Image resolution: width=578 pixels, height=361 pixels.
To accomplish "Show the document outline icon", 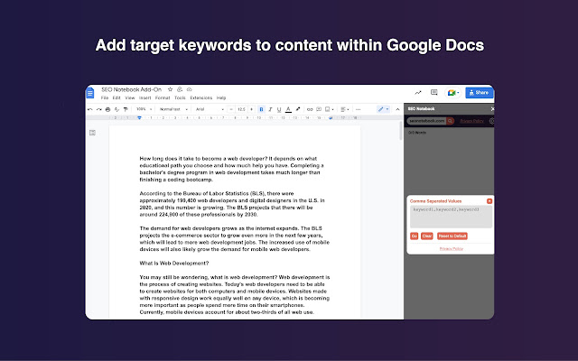I will point(92,133).
